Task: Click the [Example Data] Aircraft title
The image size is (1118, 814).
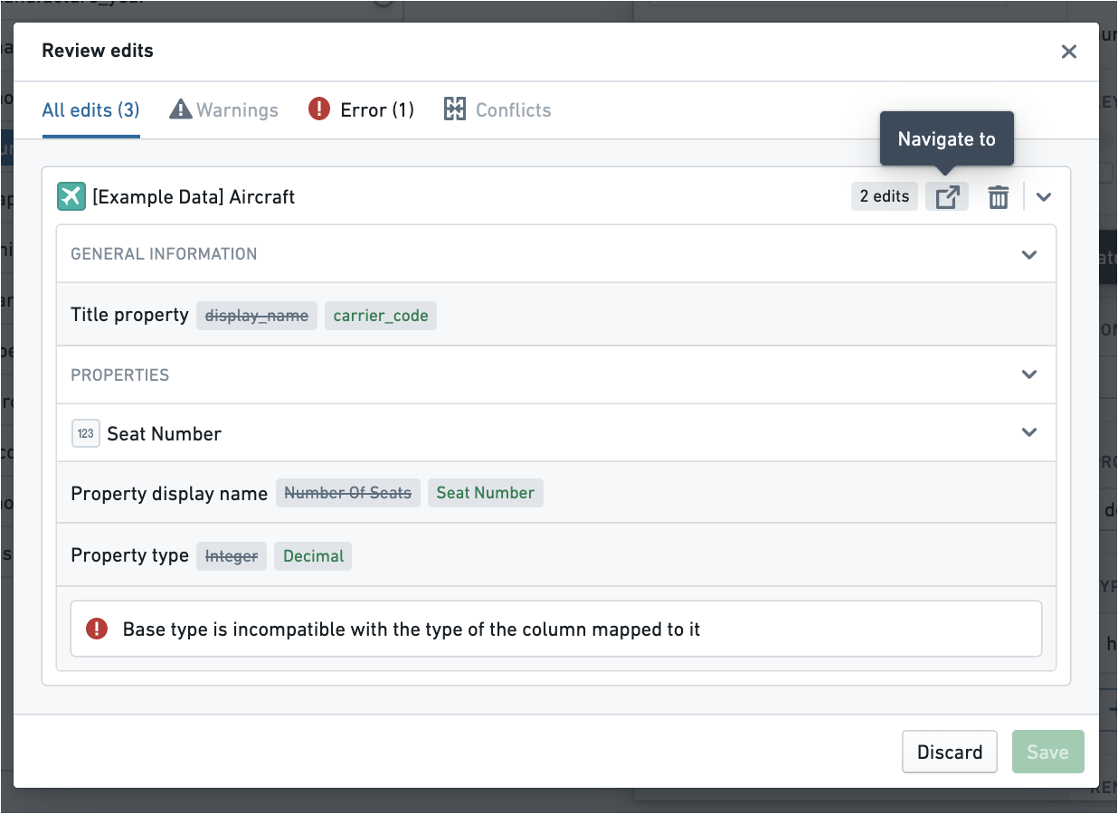Action: pyautogui.click(x=194, y=197)
